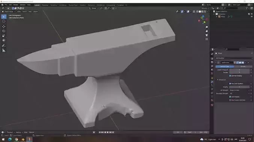Open the viewport Add menu
The height and width of the screenshot is (142, 254).
click(x=30, y=12)
